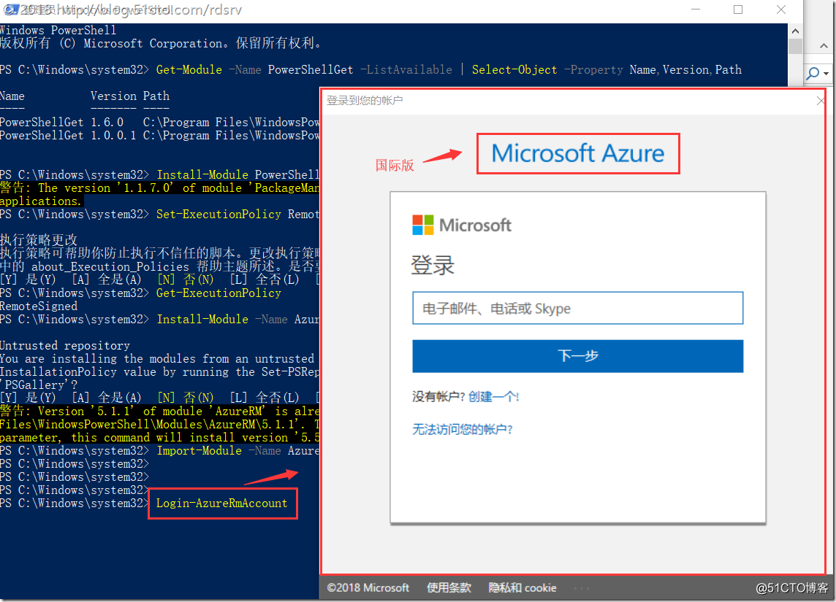The height and width of the screenshot is (602, 836).
Task: Click the 执行策略更改 heading line
Action: point(39,240)
